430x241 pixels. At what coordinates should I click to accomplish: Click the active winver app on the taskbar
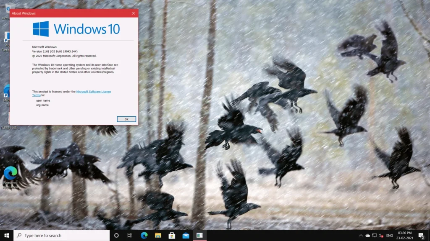[x=199, y=235]
